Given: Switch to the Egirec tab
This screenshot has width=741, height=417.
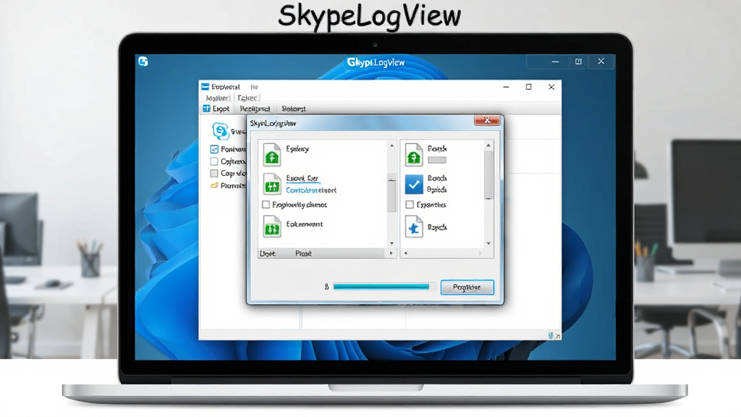Looking at the screenshot, I should [247, 98].
